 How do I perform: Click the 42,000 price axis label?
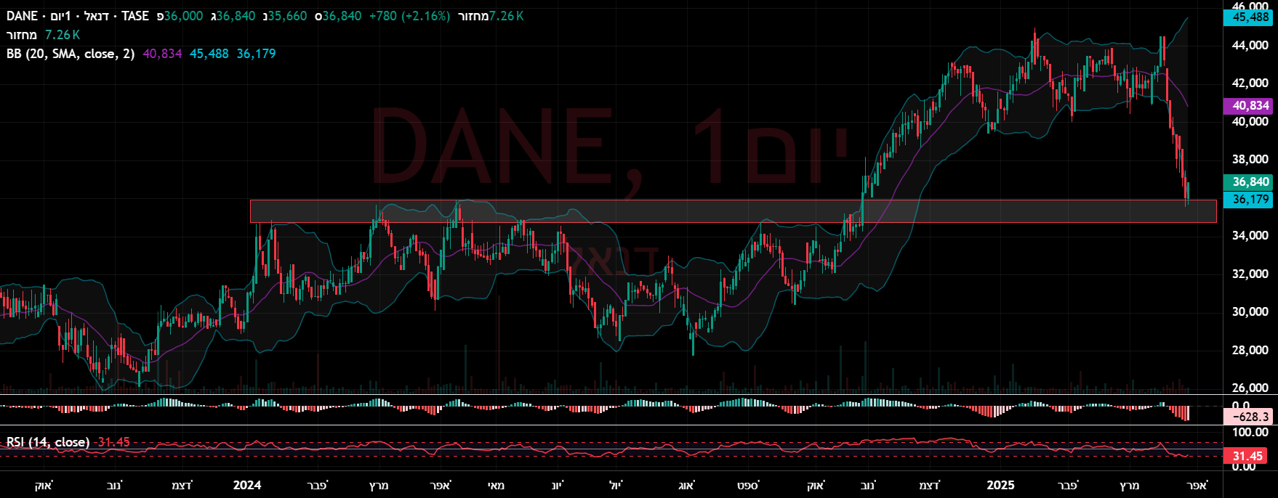point(1250,83)
